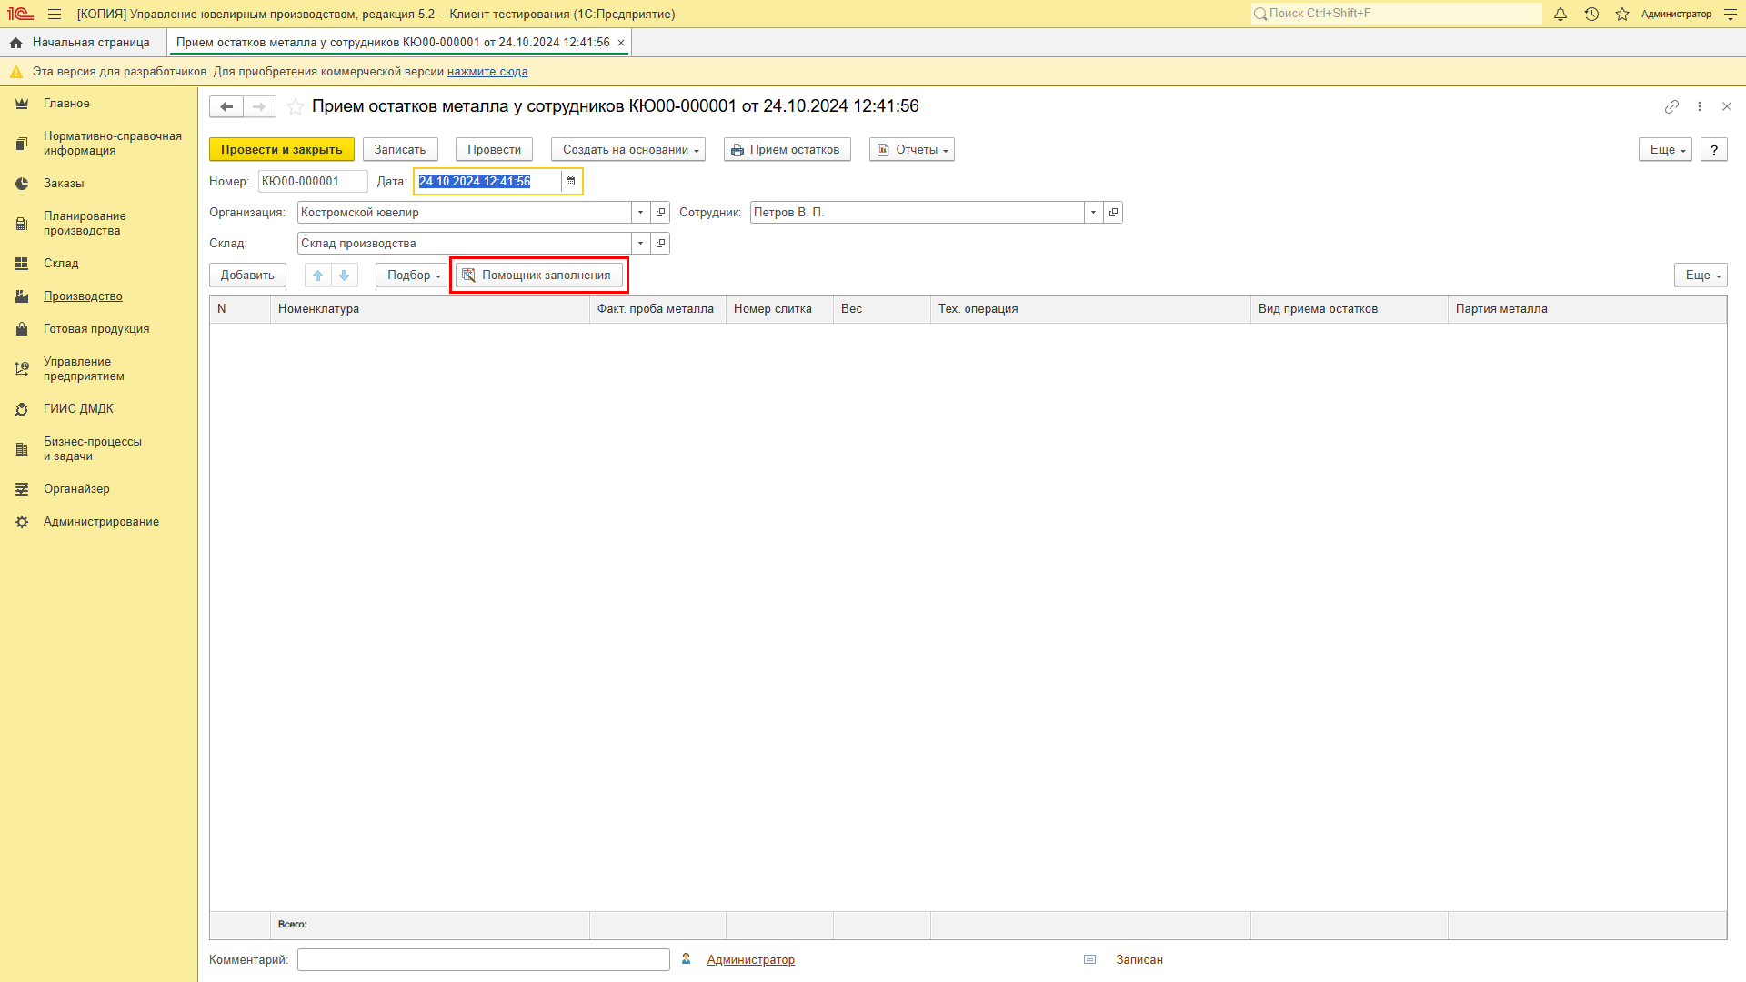Screen dimensions: 1746x982
Task: Open Склад record with its open-form icon
Action: coord(661,244)
